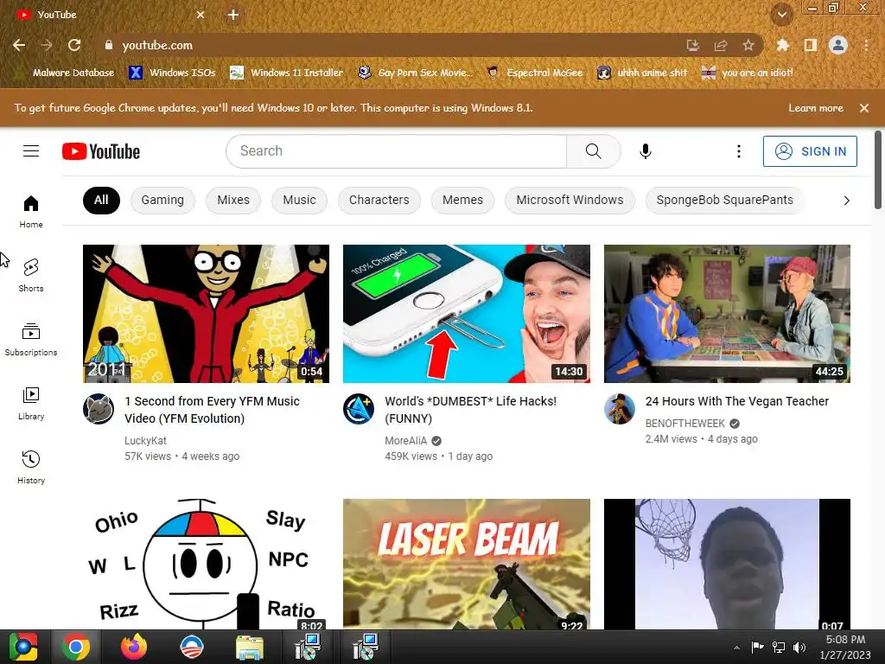Screen dimensions: 885x664
Task: Toggle the Chrome side panel icon
Action: coord(810,45)
